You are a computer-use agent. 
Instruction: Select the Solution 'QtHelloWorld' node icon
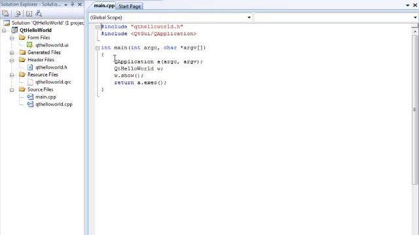coord(7,23)
